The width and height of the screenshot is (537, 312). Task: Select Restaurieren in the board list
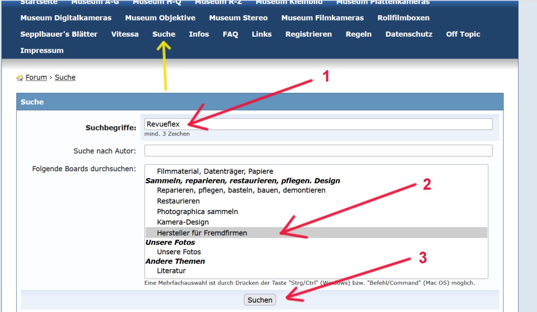178,201
